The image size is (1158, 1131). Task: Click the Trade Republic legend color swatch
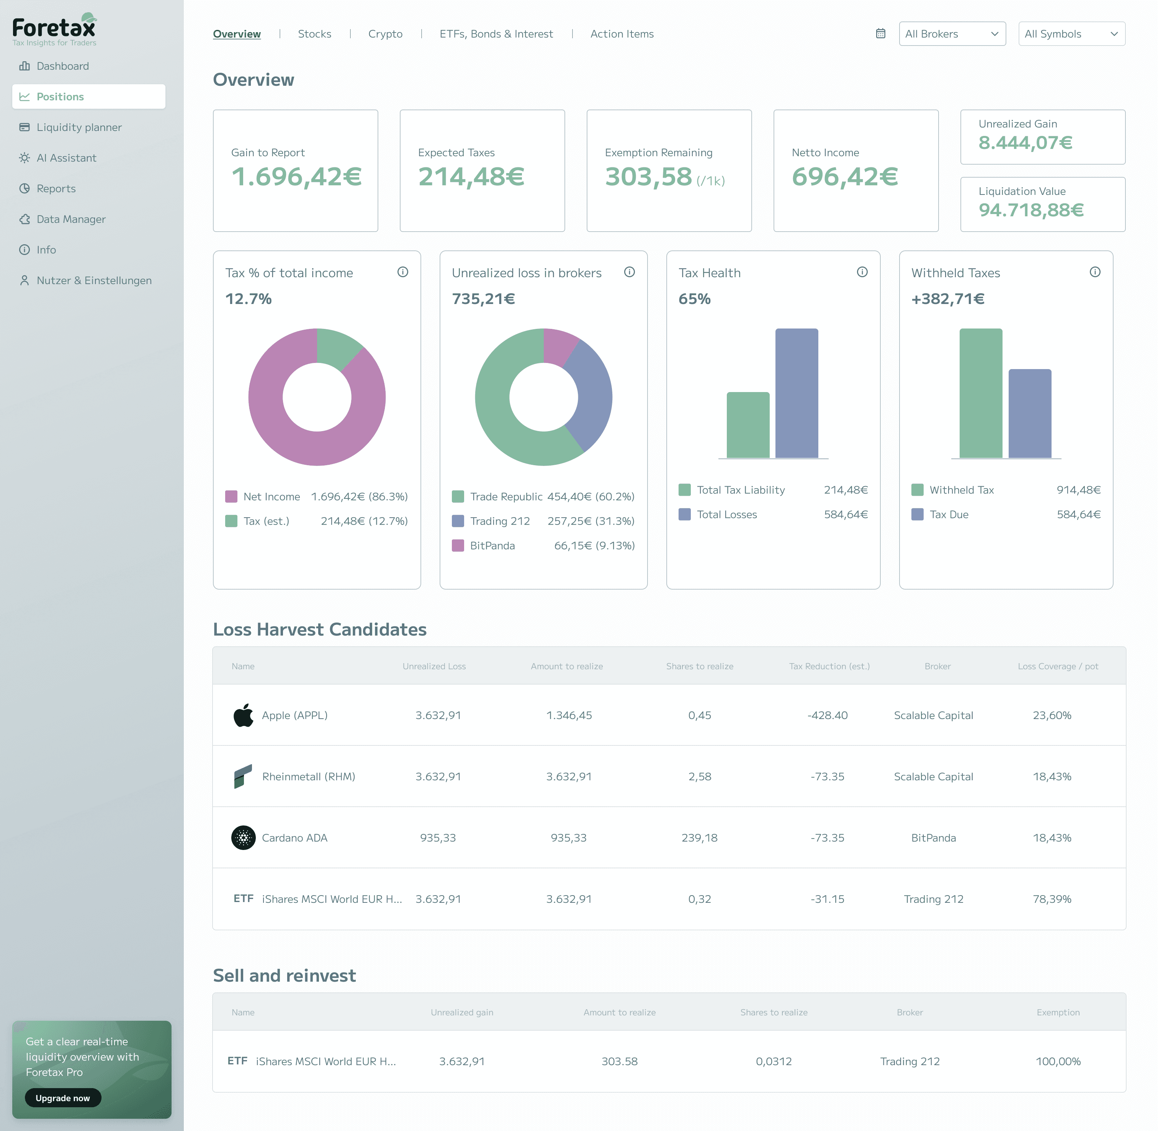coord(458,497)
